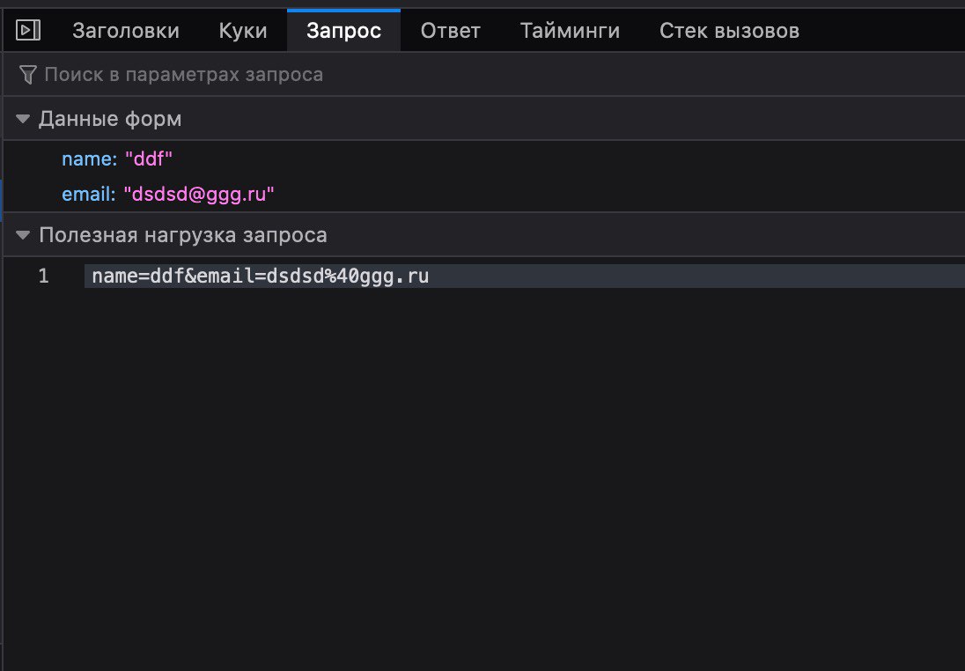Click the Полезная нагрузка запроса heading
This screenshot has width=965, height=671.
pyautogui.click(x=183, y=235)
